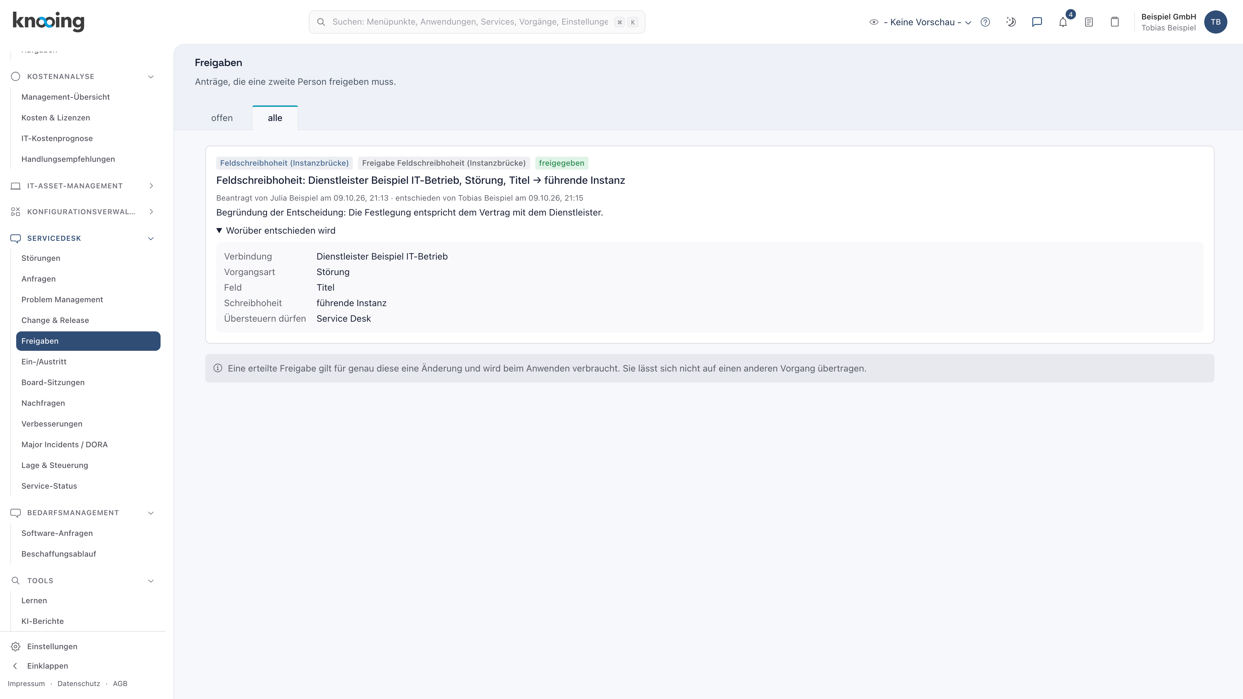The height and width of the screenshot is (699, 1243).
Task: Open TB user avatar menu
Action: click(1215, 22)
